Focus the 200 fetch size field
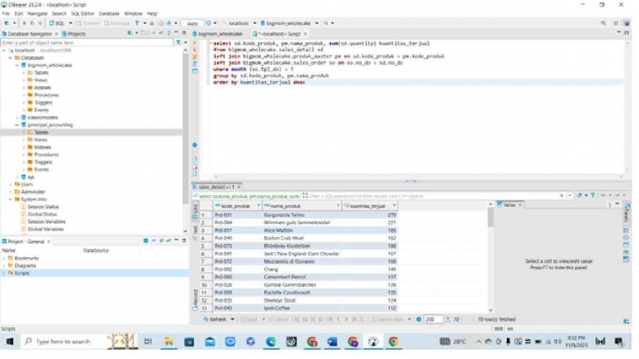639x359 pixels. pyautogui.click(x=433, y=319)
